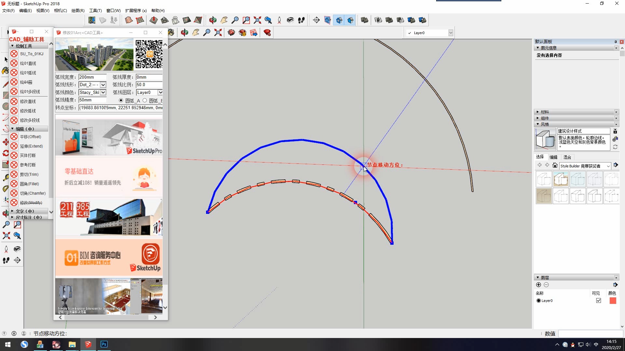Image resolution: width=625 pixels, height=351 pixels.
Task: Open the 弧线颜色 Stacy_Ski dropdown
Action: tap(103, 93)
